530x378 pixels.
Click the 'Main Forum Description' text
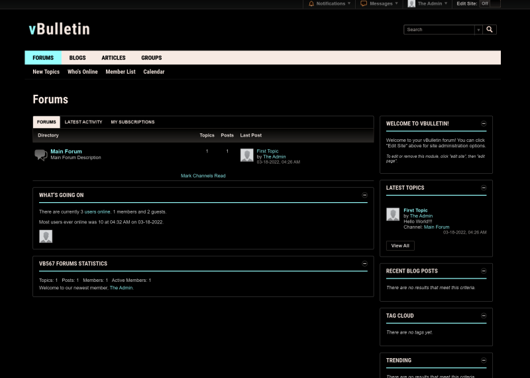pyautogui.click(x=76, y=158)
